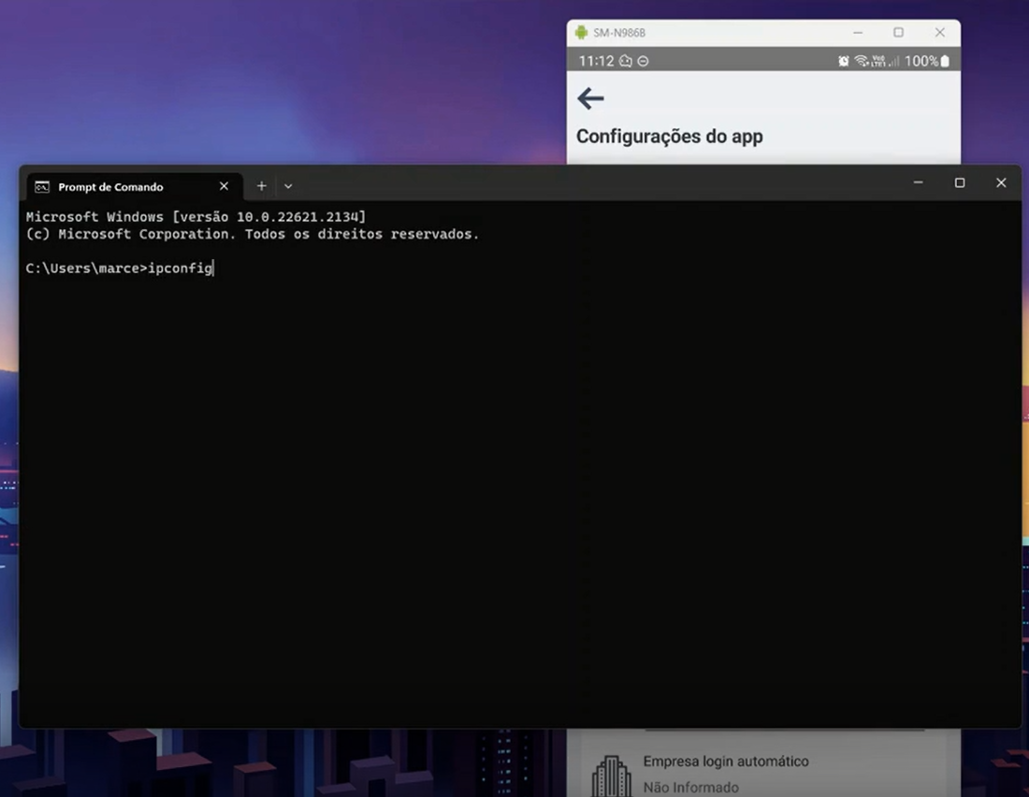Image resolution: width=1029 pixels, height=797 pixels.
Task: Tap the 100% battery indicator on the phone
Action: coord(927,61)
